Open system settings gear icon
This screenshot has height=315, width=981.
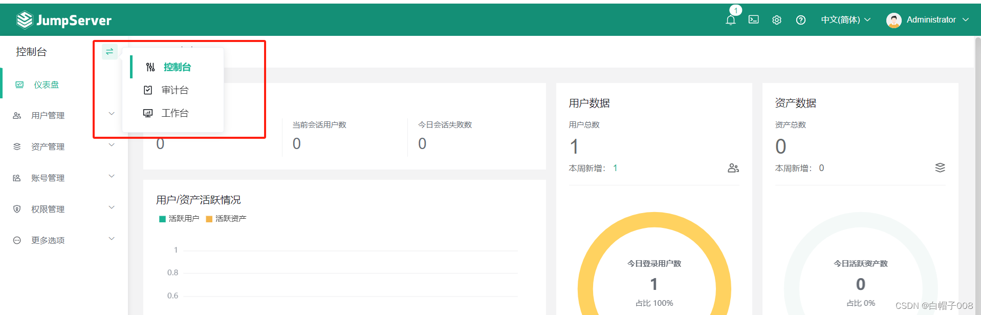(x=777, y=20)
